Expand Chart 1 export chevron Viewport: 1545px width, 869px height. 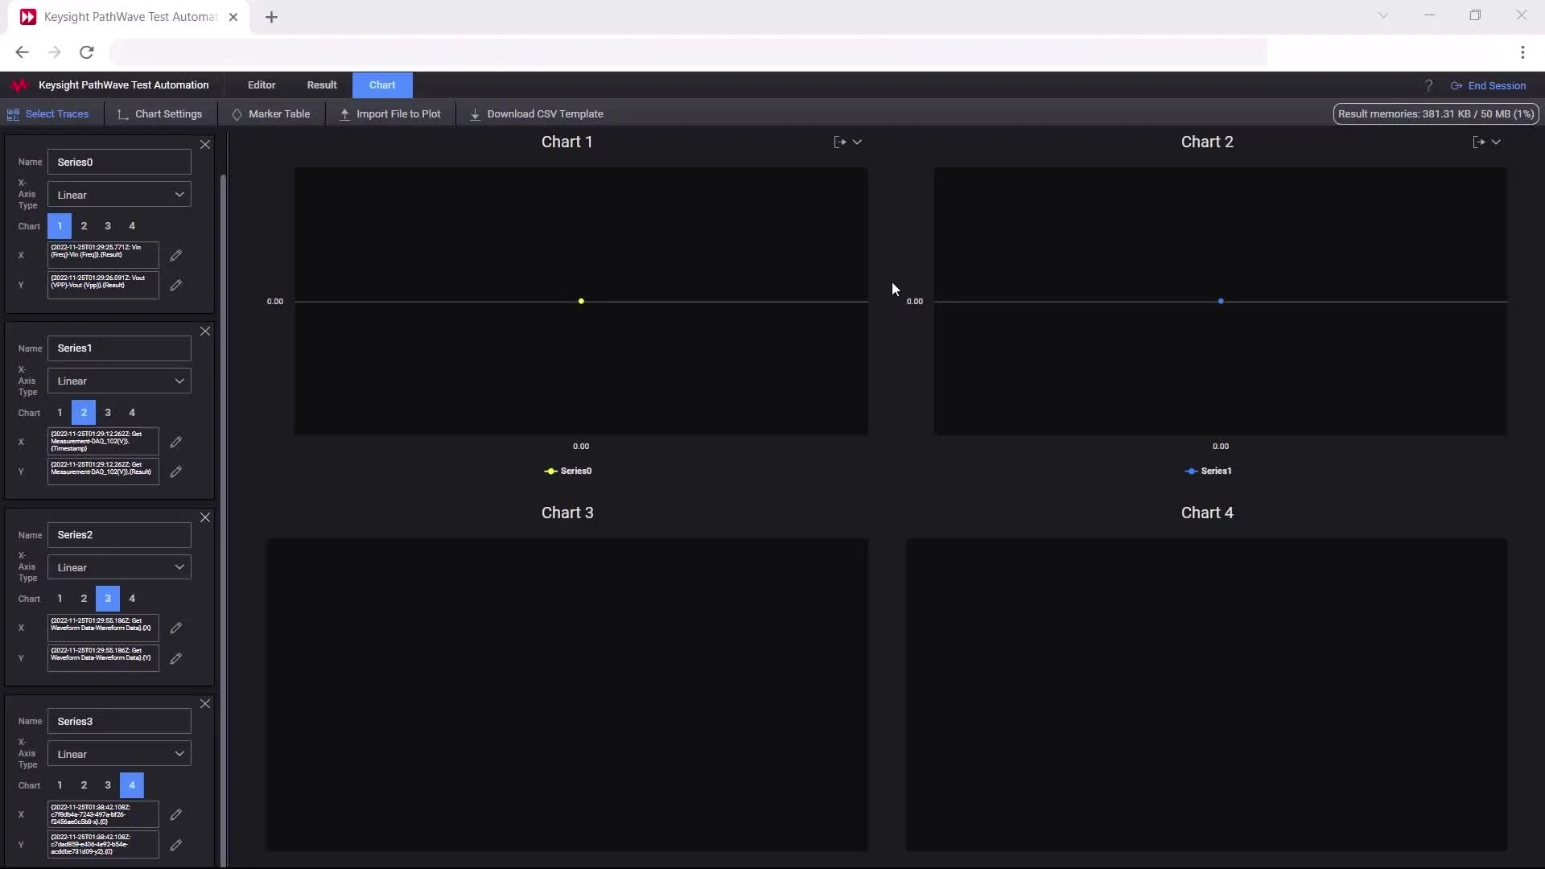(857, 142)
